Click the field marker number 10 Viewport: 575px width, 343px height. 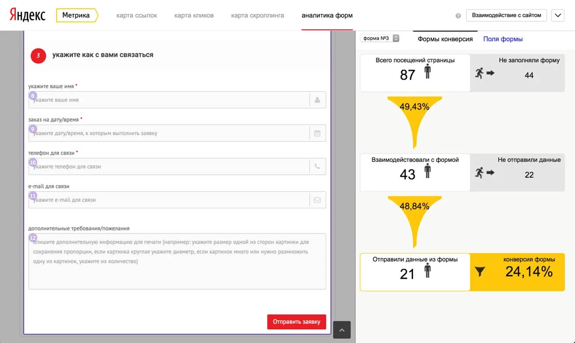click(x=33, y=162)
